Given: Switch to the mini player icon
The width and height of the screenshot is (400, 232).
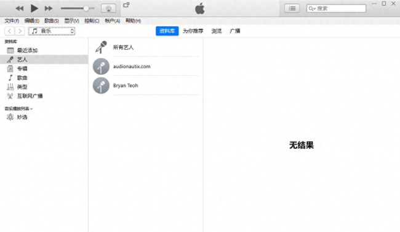Looking at the screenshot, I should [126, 5].
